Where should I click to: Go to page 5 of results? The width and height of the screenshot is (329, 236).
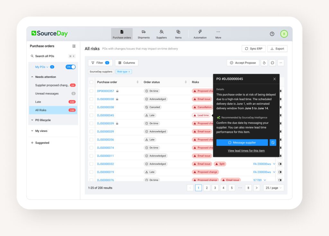[x=232, y=188]
